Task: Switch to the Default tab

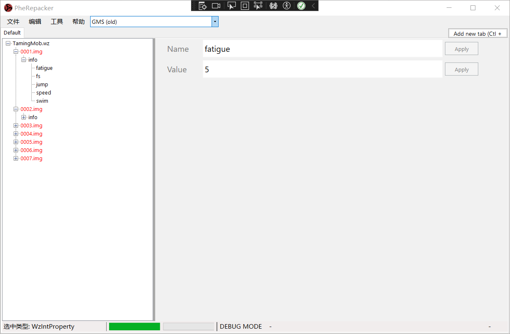Action: pyautogui.click(x=12, y=33)
